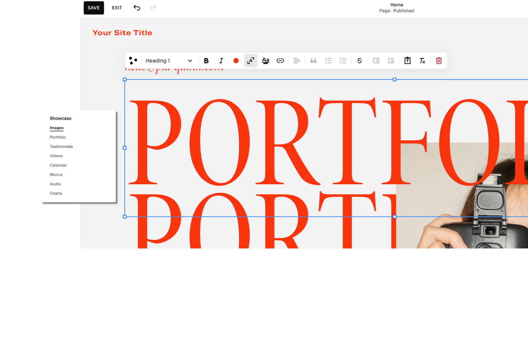Toggle blockquote formatting
This screenshot has height=352, width=528.
(313, 60)
